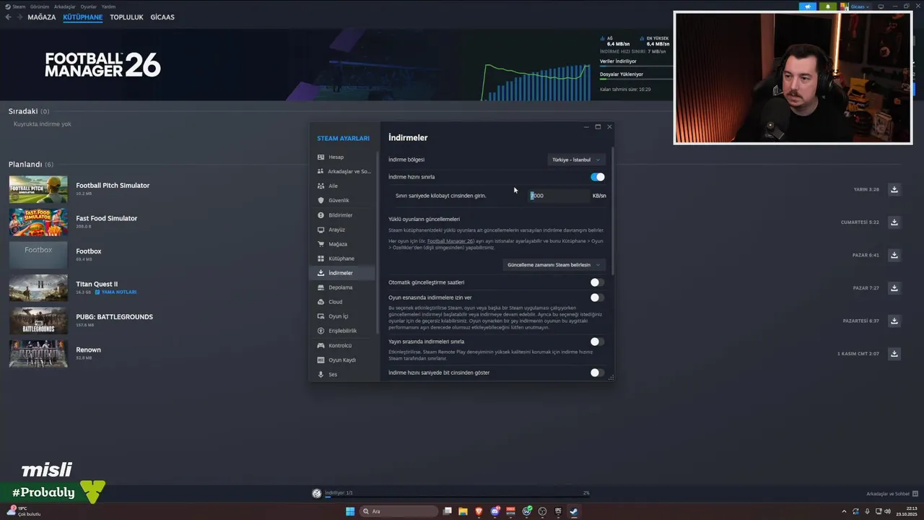
Task: Download Football Pitch Simulator update now
Action: 894,189
